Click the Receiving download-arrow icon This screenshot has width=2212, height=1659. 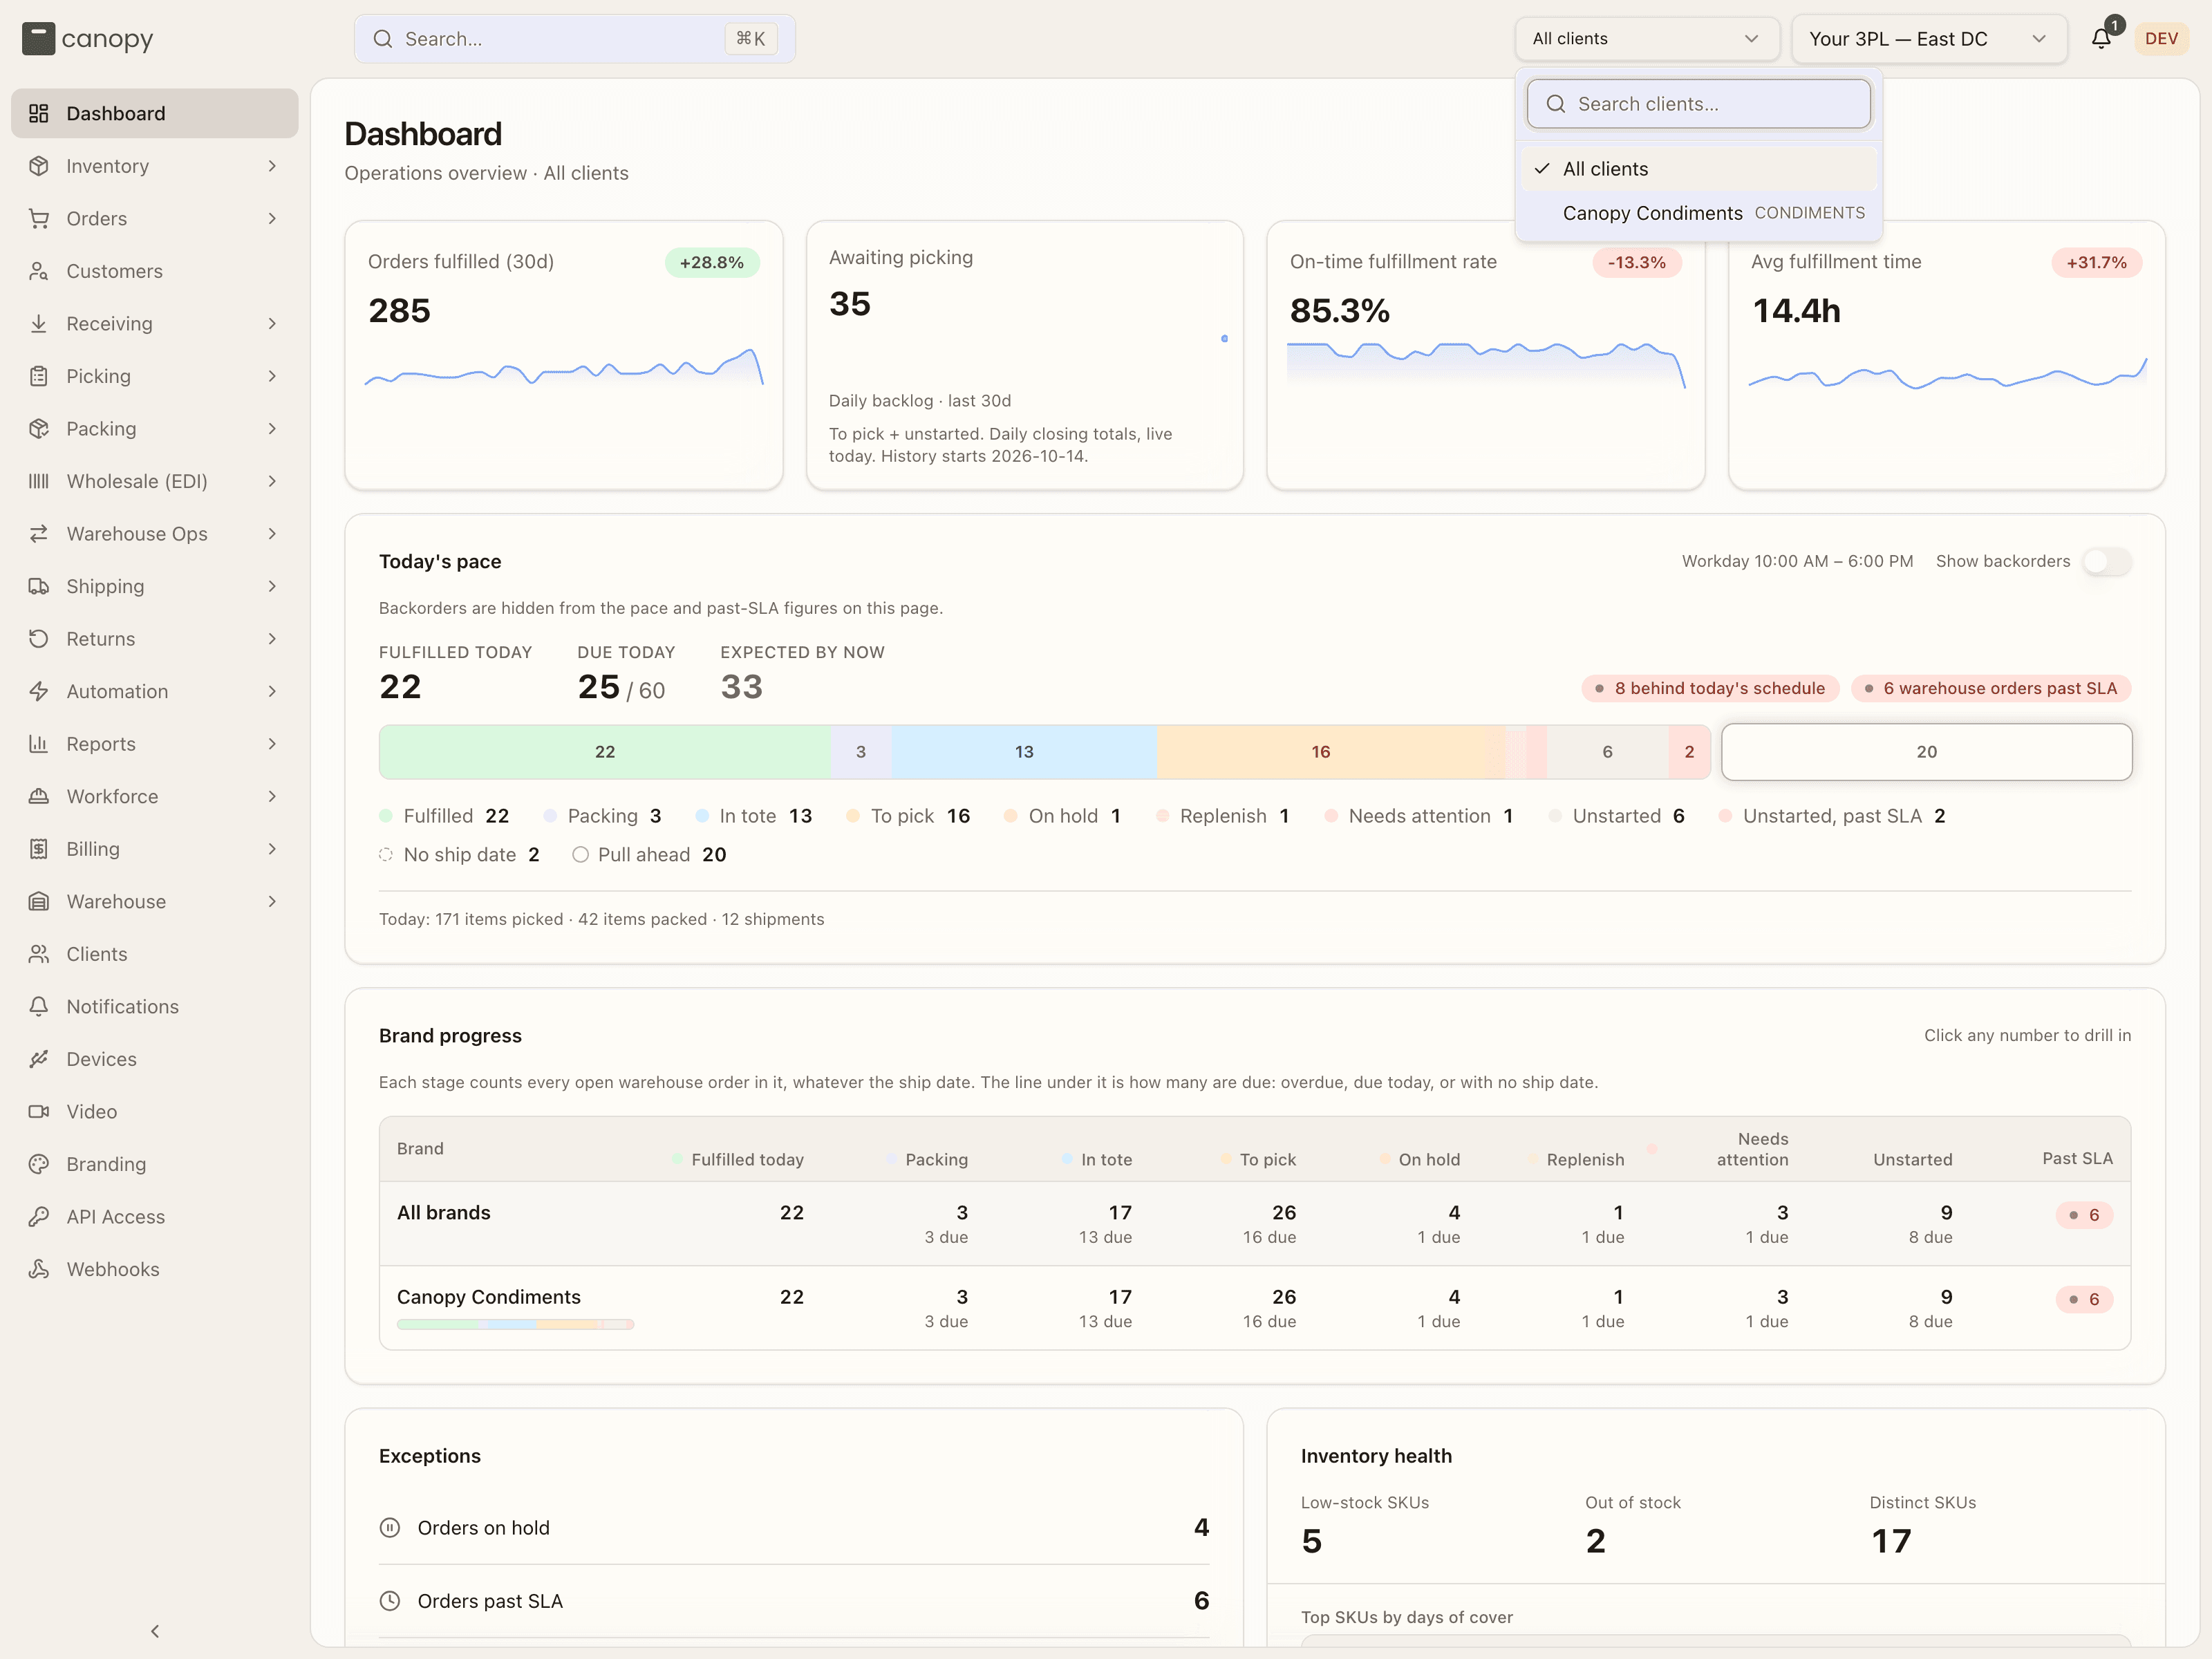coord(39,323)
